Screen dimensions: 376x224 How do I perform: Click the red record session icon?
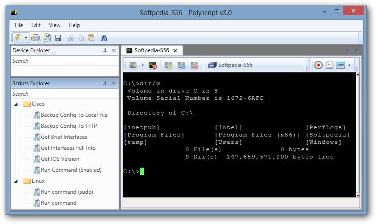(319, 65)
